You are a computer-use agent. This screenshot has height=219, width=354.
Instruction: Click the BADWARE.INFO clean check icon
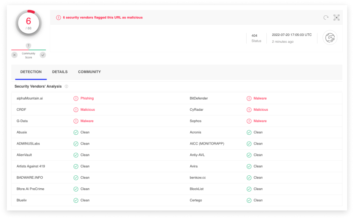click(76, 178)
